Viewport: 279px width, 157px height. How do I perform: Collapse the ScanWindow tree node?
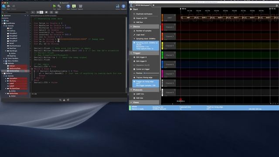tap(3, 23)
